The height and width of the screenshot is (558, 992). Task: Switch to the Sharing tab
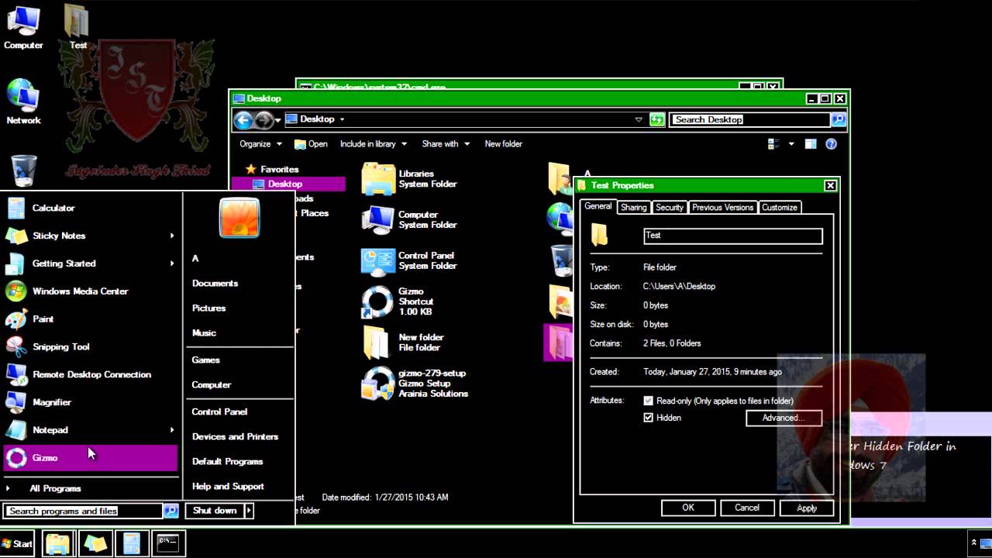[633, 208]
